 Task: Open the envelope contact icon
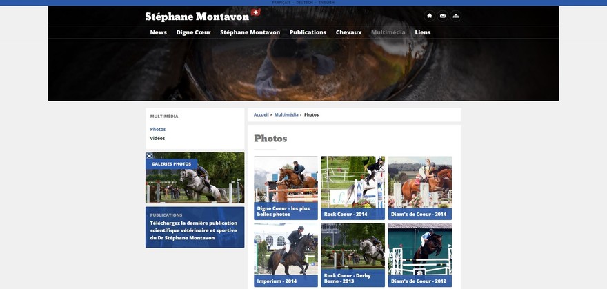click(x=442, y=16)
